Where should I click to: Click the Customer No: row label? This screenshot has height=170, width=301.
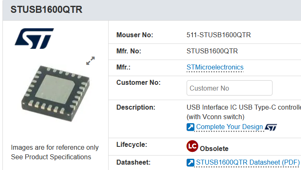tap(138, 82)
